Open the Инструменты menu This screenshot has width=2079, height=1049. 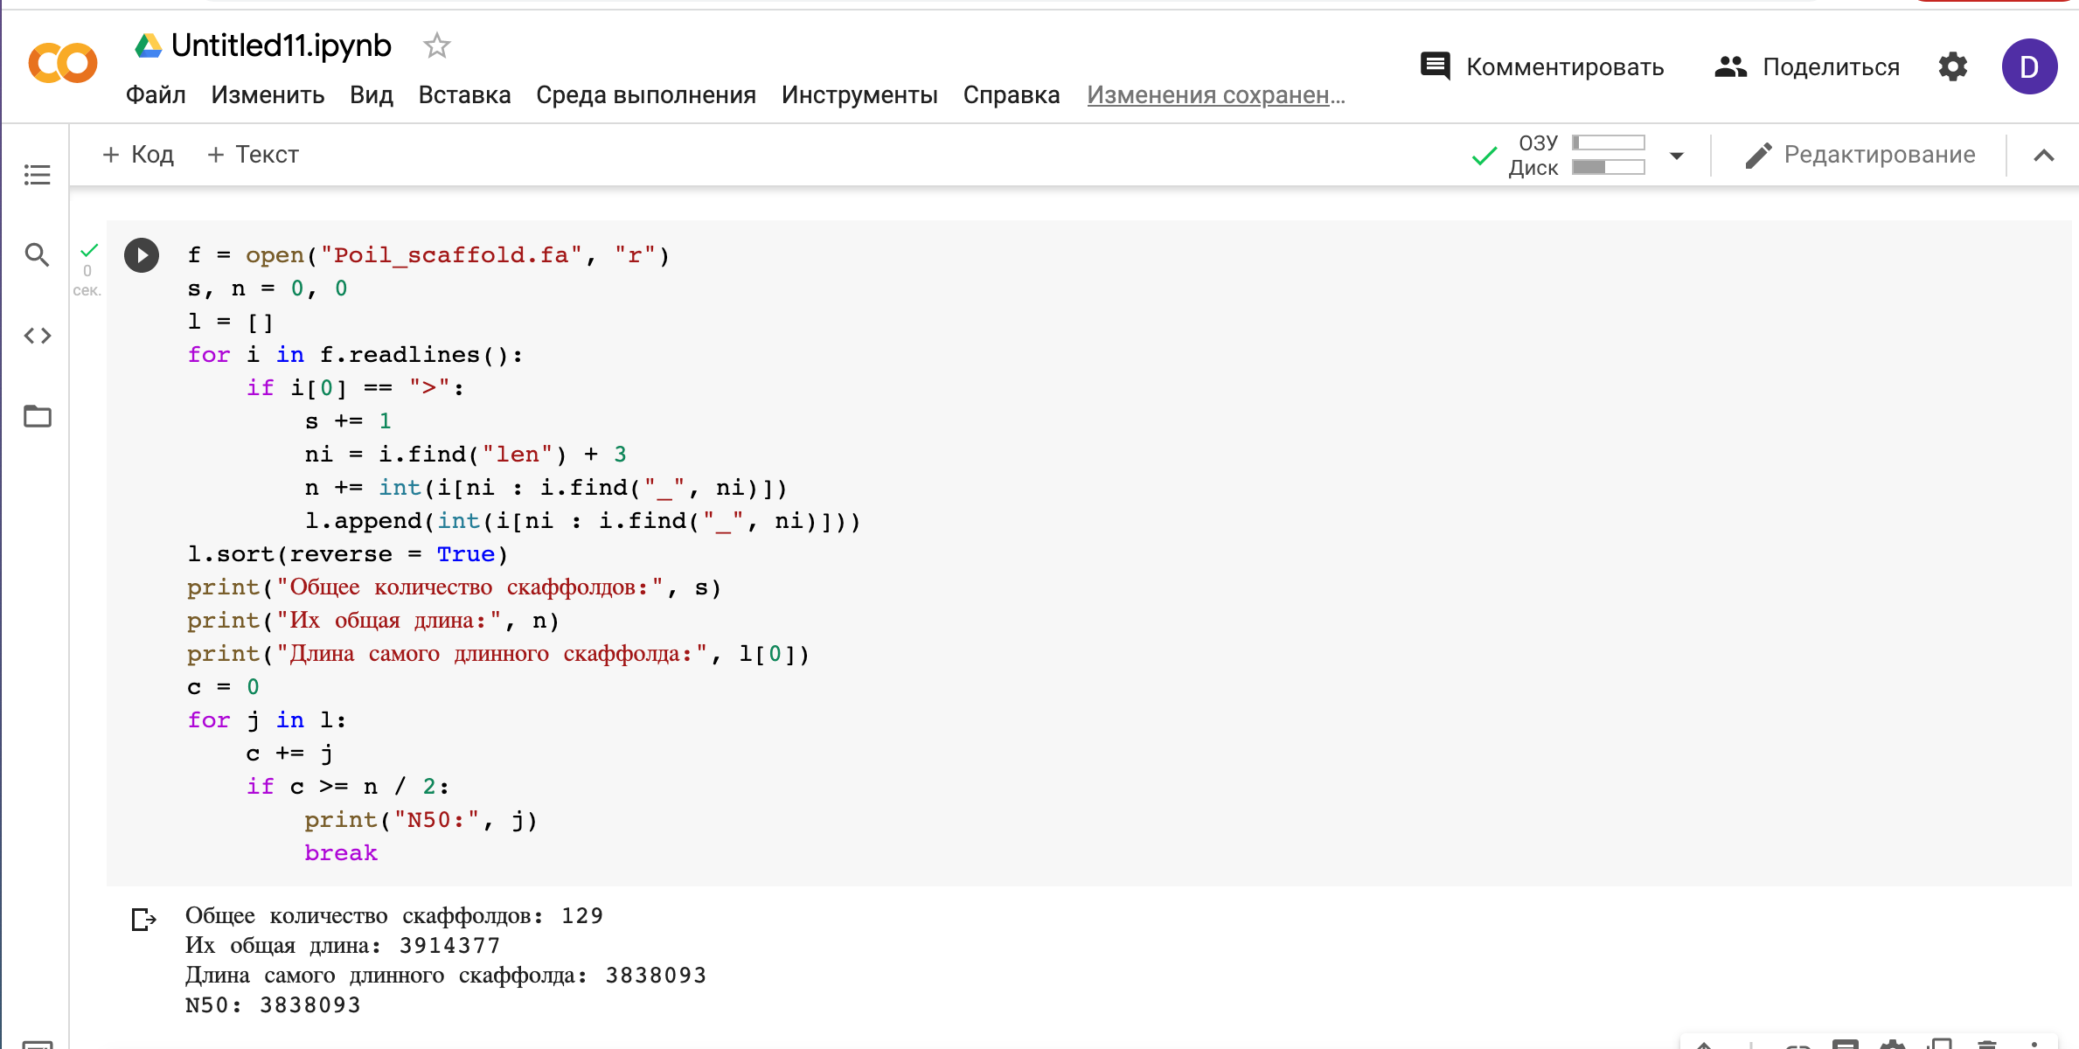click(x=859, y=94)
